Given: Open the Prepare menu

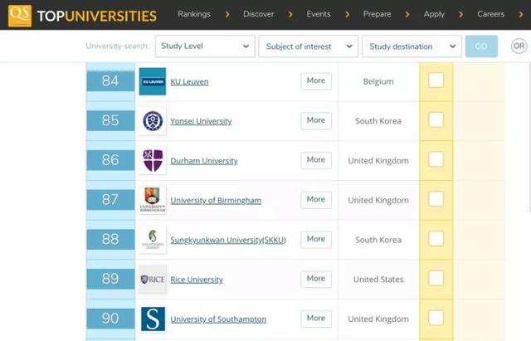Looking at the screenshot, I should pos(377,14).
